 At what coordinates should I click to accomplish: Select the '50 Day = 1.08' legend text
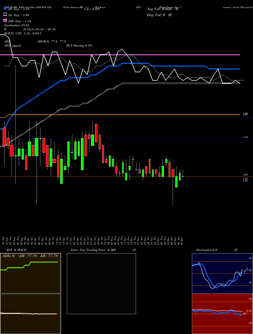pos(18,15)
